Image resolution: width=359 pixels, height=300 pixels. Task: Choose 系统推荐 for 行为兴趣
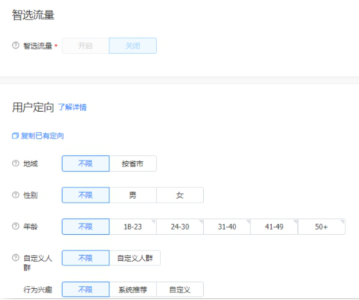click(133, 289)
